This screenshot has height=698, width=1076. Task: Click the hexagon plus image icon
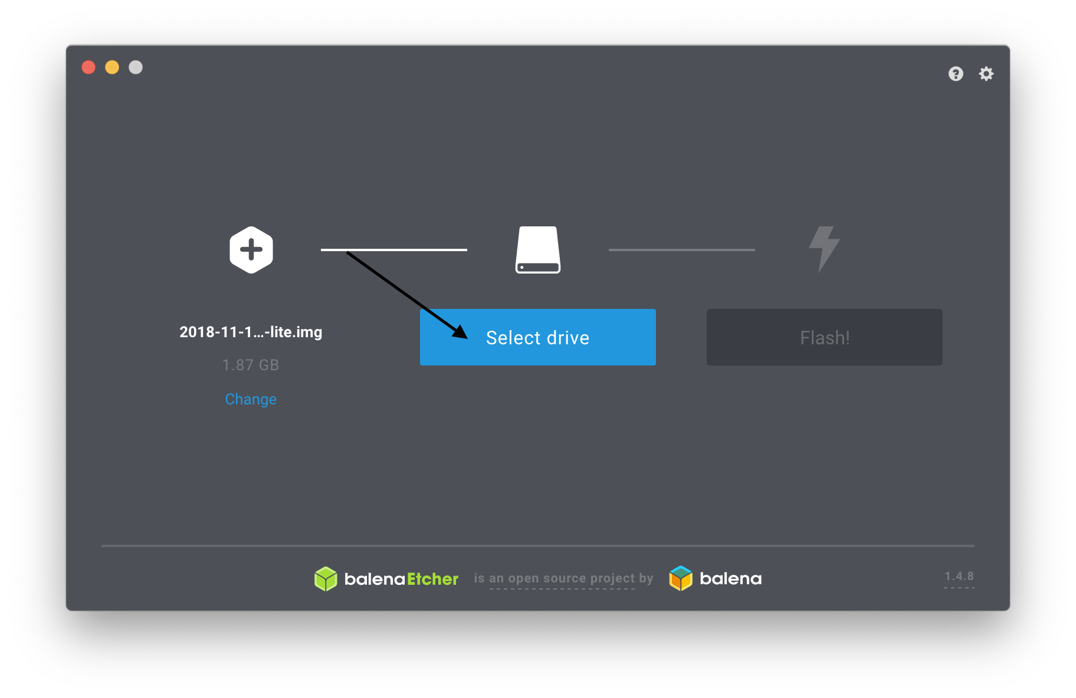tap(251, 250)
